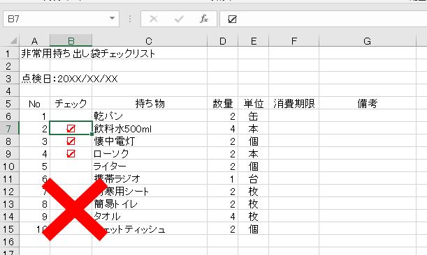427x255 pixels.
Task: Click the Insert Function fx icon
Action: 204,19
